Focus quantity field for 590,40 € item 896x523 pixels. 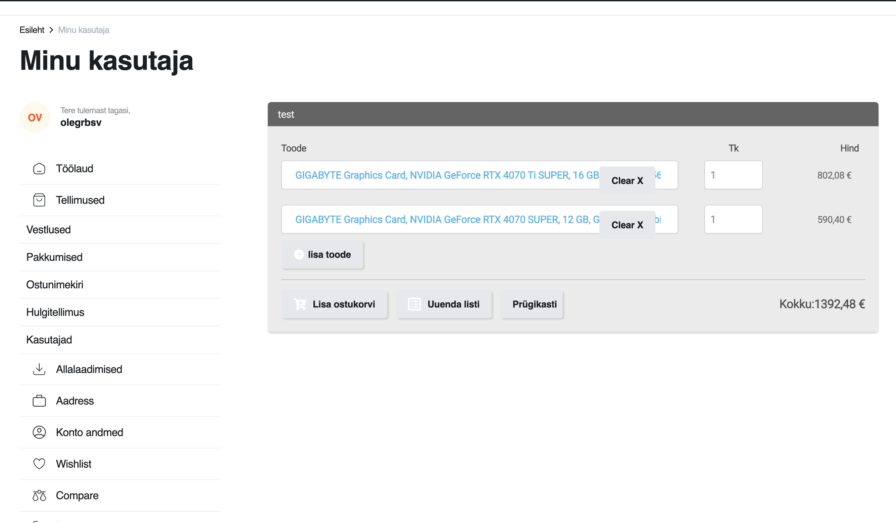[733, 219]
